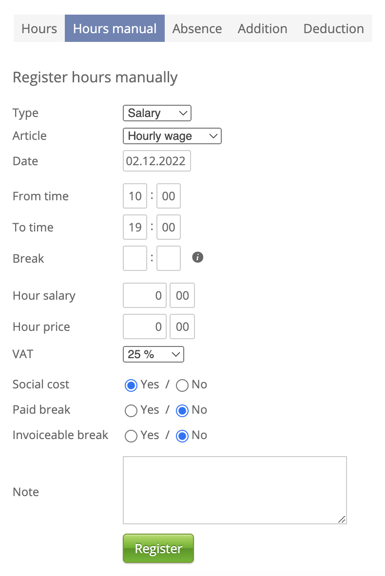Viewport: 385px width, 576px height.
Task: Go to the Addition tab
Action: click(262, 28)
